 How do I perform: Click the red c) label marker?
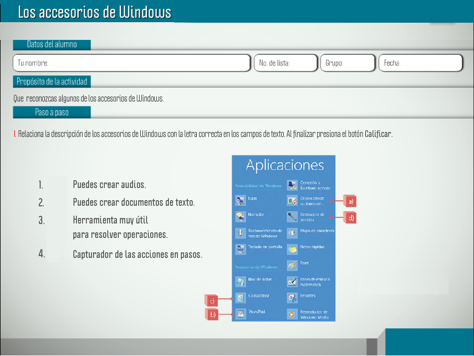pos(211,301)
